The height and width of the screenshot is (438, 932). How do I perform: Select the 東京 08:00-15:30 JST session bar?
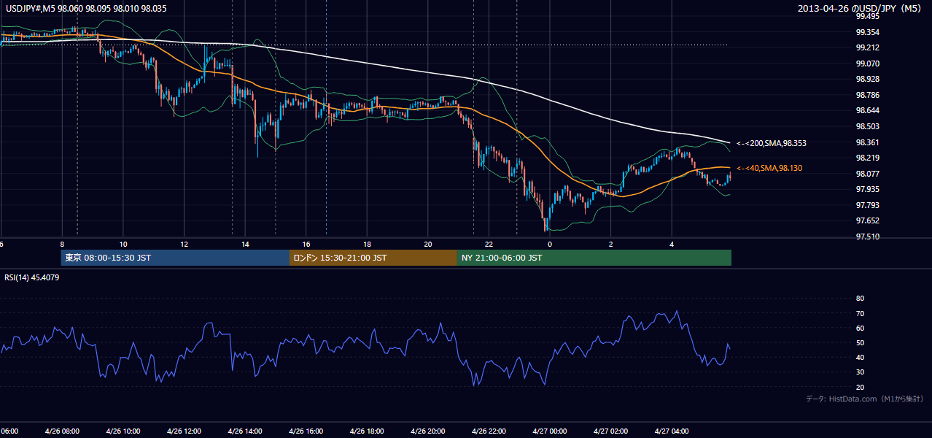[175, 258]
